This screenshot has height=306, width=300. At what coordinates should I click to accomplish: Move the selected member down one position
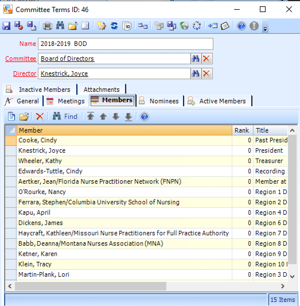point(116,116)
